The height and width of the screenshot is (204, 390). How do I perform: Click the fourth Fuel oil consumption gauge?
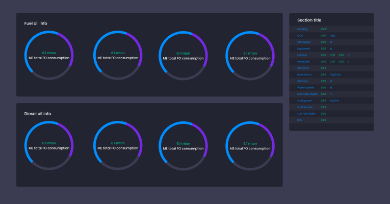pyautogui.click(x=250, y=55)
